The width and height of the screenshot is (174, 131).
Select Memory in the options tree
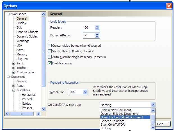22,54
